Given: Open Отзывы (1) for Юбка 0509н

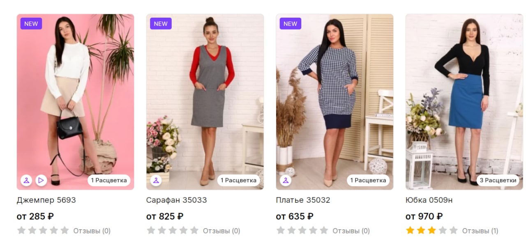Looking at the screenshot, I should (480, 231).
